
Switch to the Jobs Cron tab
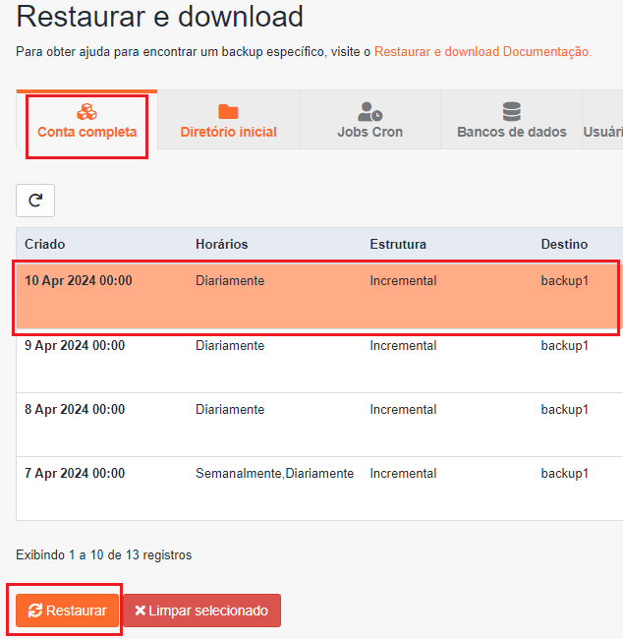tap(369, 121)
